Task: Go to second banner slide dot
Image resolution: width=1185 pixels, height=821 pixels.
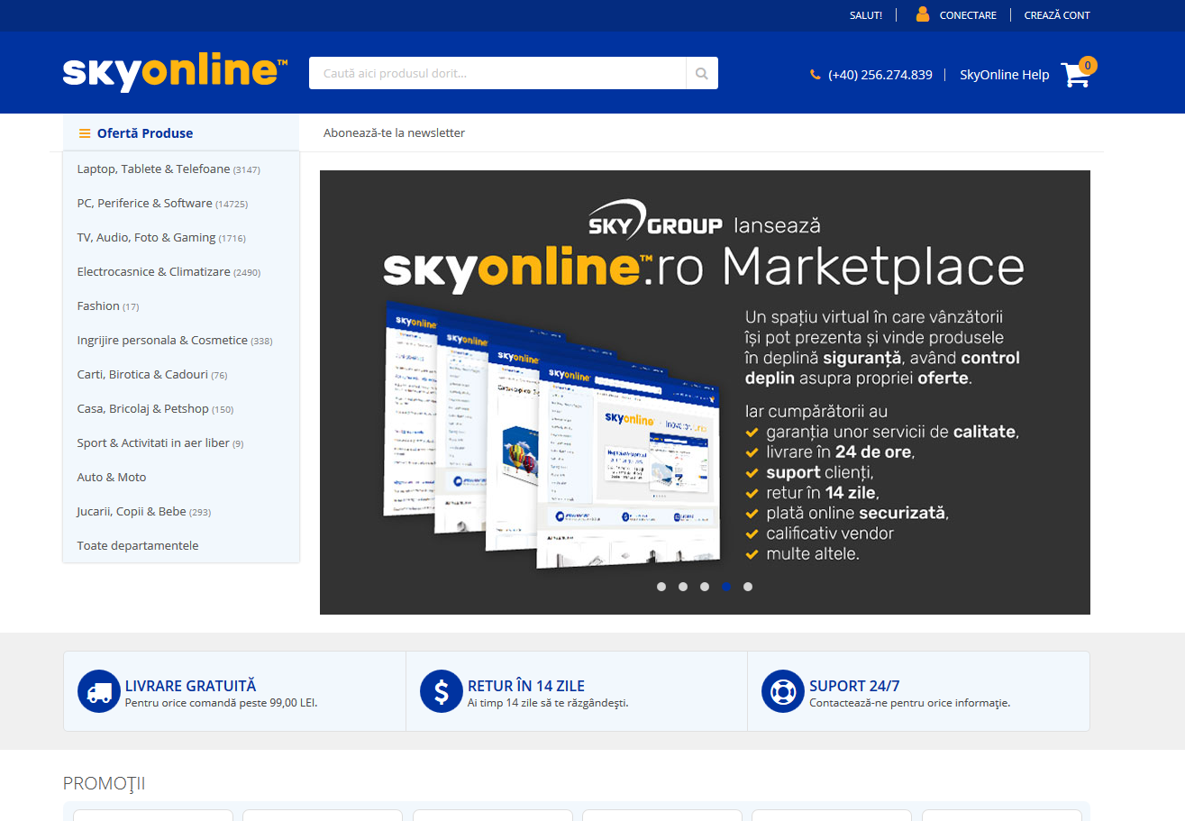Action: [x=683, y=587]
